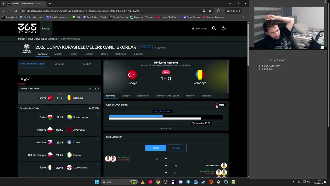Show hidden bookmarks with the double chevron
Viewport: 330px width, 186px height.
[243, 17]
